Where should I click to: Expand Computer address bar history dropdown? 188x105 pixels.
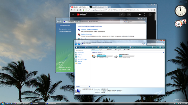(142, 44)
